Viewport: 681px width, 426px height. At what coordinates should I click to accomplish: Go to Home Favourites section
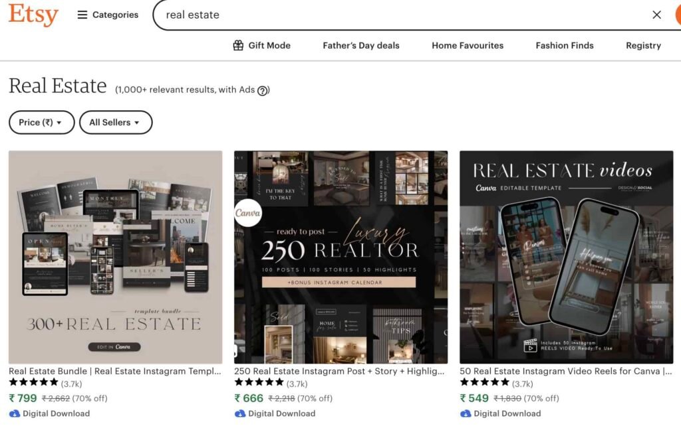point(468,46)
